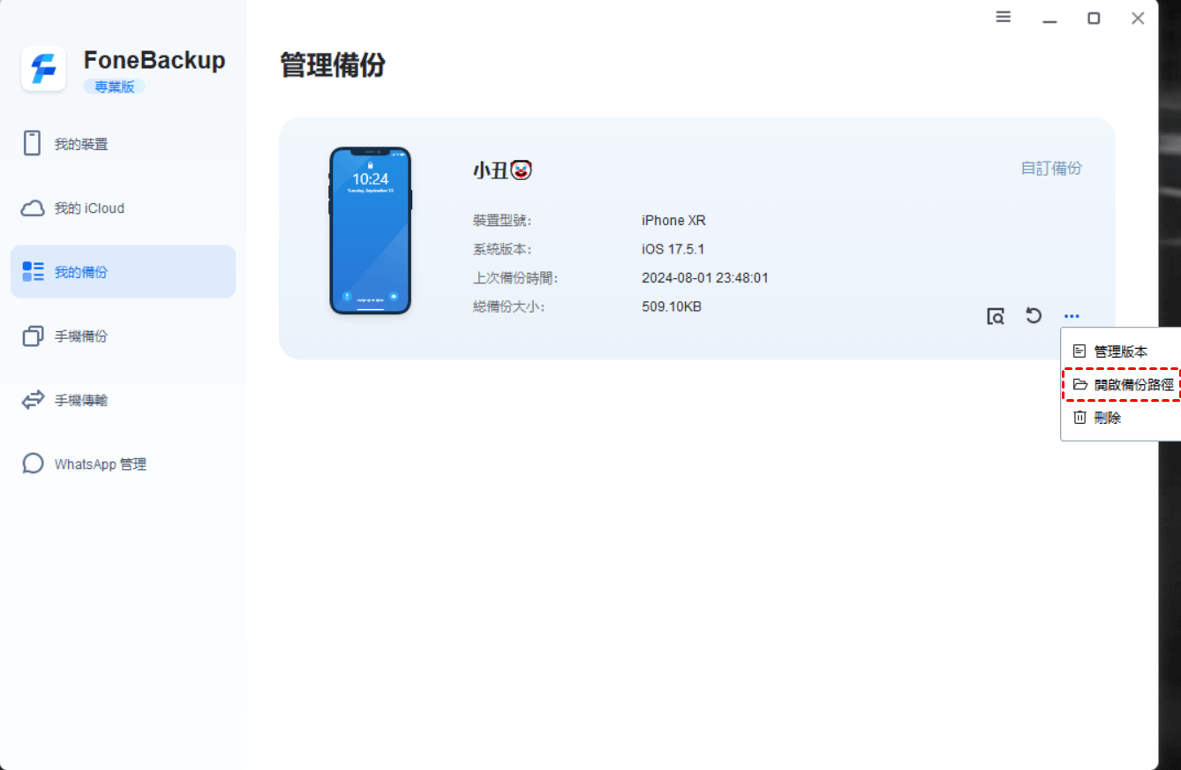Click the iCloud cloud icon in sidebar
The width and height of the screenshot is (1181, 770).
click(x=33, y=208)
